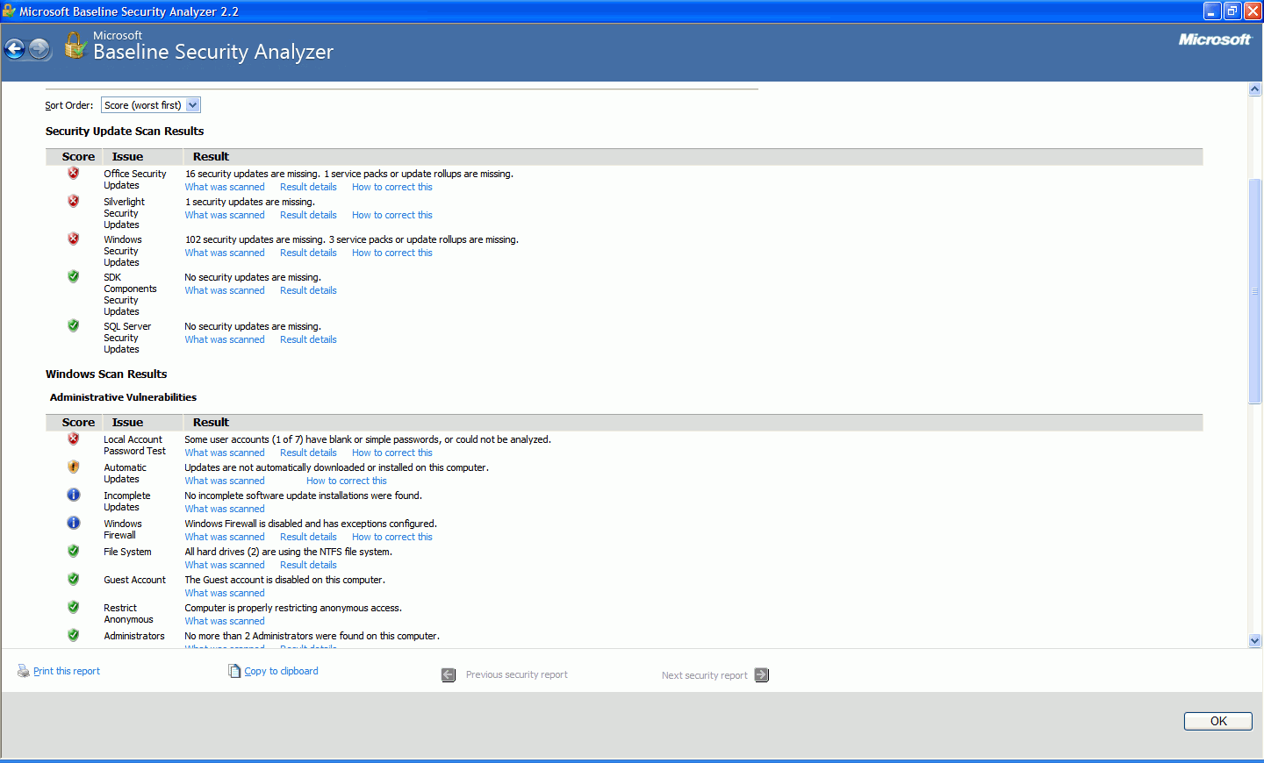Open Result details for Silverlight Security Updates
1264x763 pixels.
tap(308, 215)
